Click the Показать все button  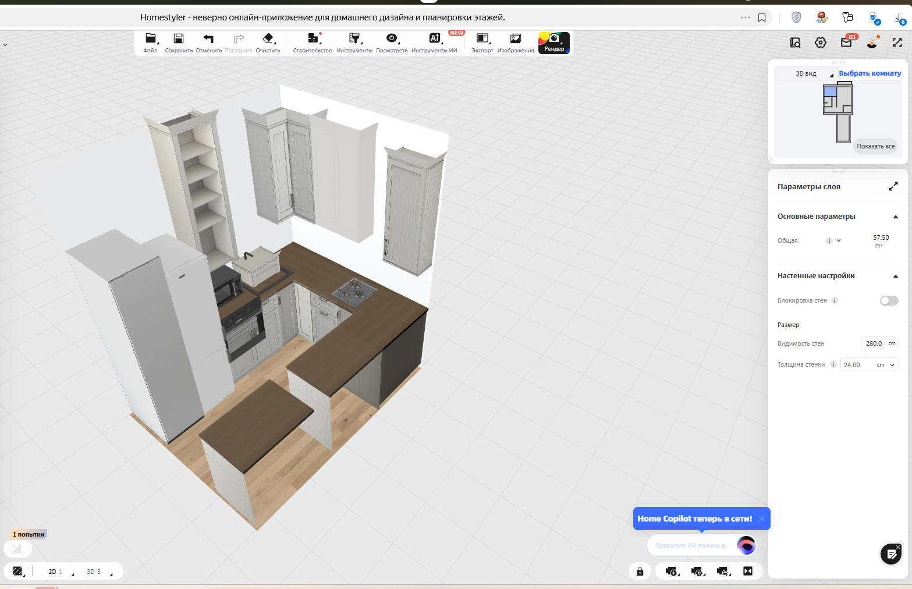click(875, 146)
